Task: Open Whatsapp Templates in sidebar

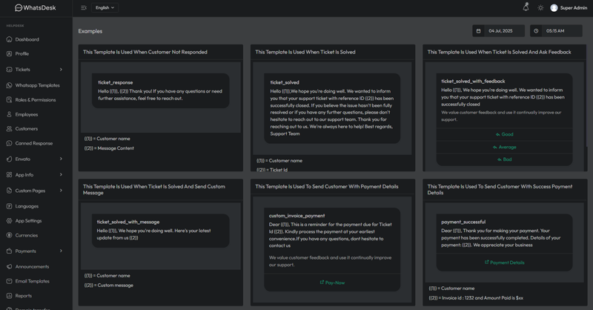Action: 37,85
